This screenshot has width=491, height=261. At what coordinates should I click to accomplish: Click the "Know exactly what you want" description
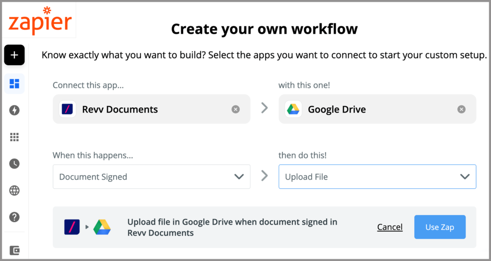pyautogui.click(x=264, y=56)
